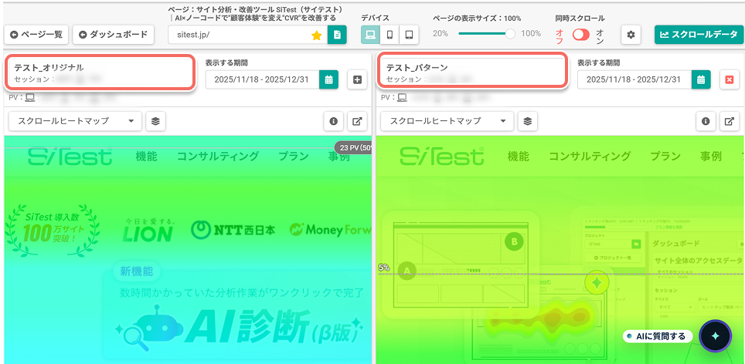Close the right panel with red X
Image resolution: width=745 pixels, height=364 pixels.
[x=730, y=79]
